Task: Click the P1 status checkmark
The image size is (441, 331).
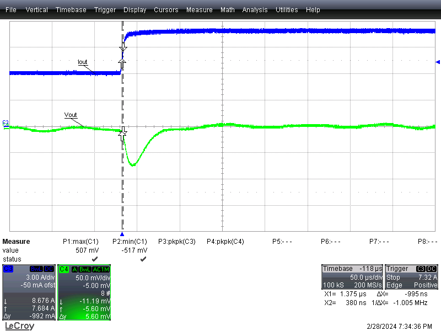Action: tap(95, 259)
